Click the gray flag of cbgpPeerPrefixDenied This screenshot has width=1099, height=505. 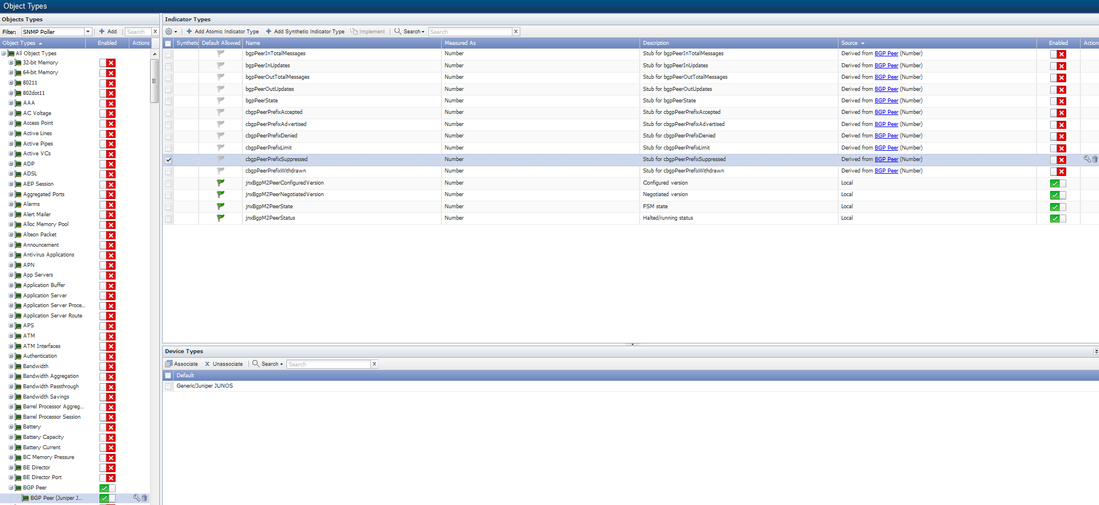(220, 136)
